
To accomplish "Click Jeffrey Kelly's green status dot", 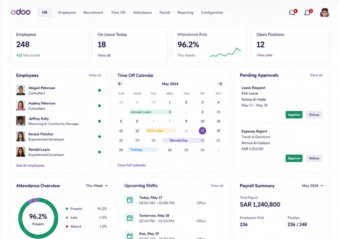I will [100, 121].
